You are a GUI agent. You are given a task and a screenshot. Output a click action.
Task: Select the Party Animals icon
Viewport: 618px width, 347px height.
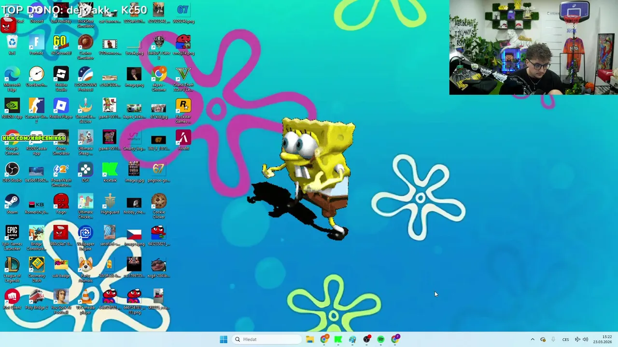pos(85,270)
